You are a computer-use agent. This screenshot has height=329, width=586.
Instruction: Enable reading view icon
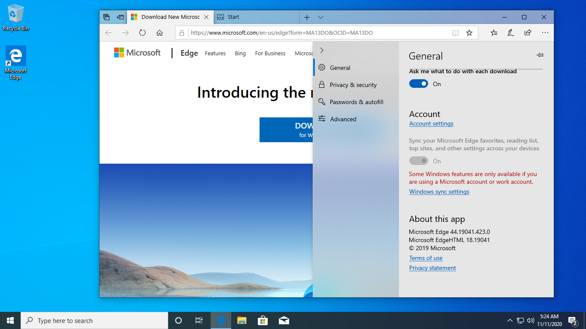tap(455, 33)
